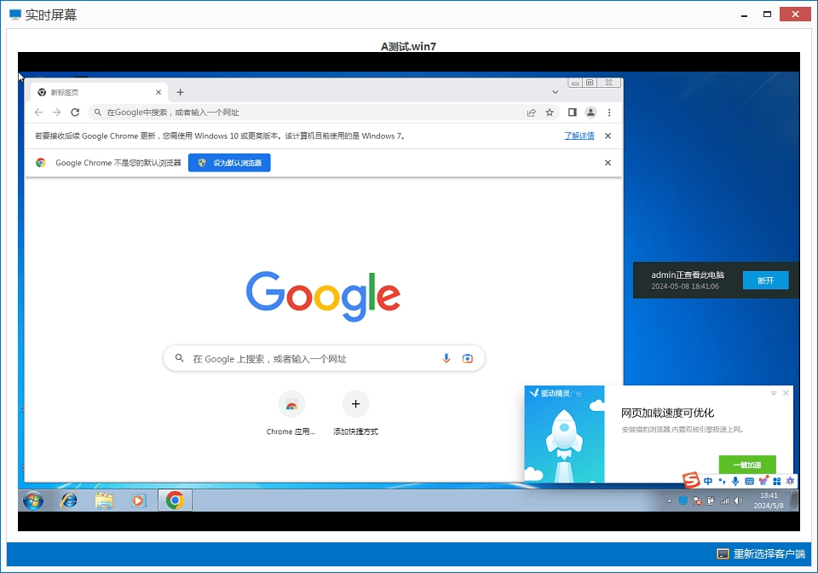
Task: Click the Google search box
Action: tap(324, 358)
